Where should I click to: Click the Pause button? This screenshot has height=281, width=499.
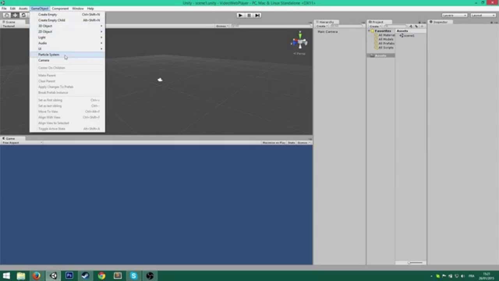249,15
